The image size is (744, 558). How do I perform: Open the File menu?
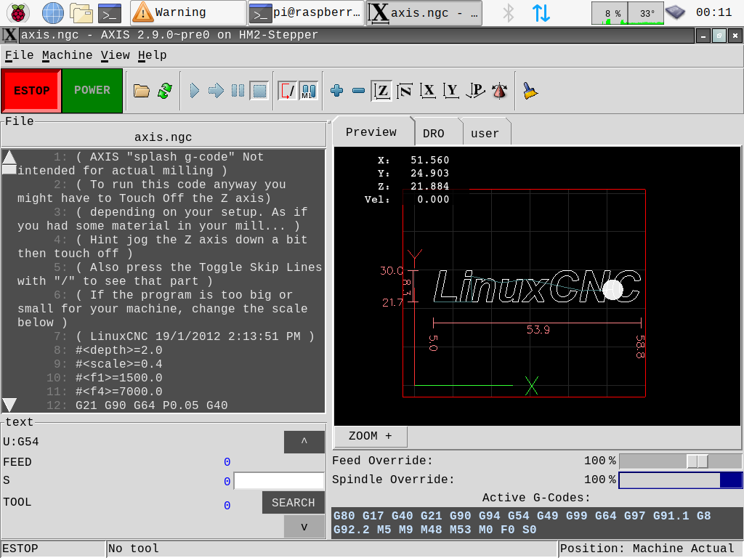coord(19,55)
